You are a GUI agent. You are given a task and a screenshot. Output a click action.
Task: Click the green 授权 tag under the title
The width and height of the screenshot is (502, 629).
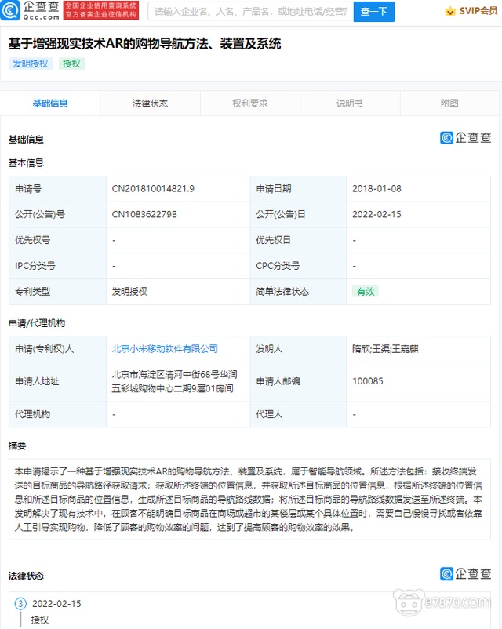[72, 64]
